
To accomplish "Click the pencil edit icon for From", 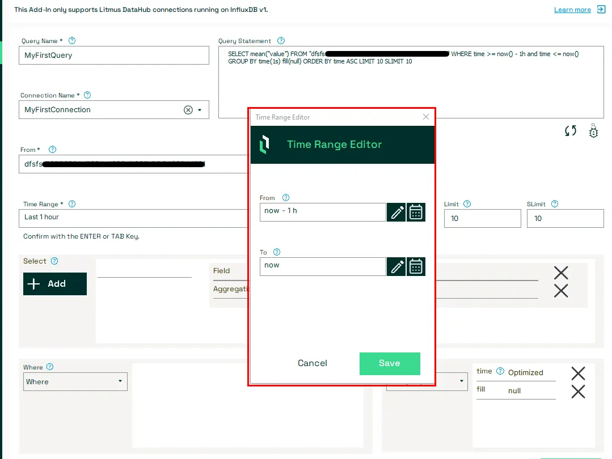I will click(396, 212).
